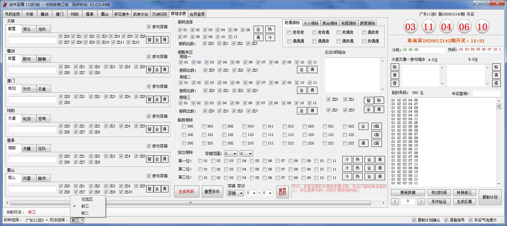Click the horizontal scrollbar below left panel

point(190,203)
